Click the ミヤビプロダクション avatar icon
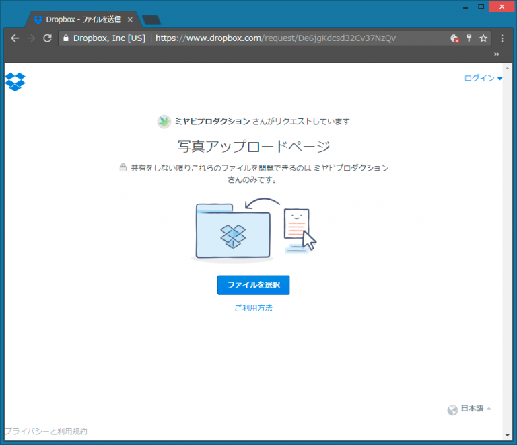This screenshot has height=445, width=517. (164, 122)
